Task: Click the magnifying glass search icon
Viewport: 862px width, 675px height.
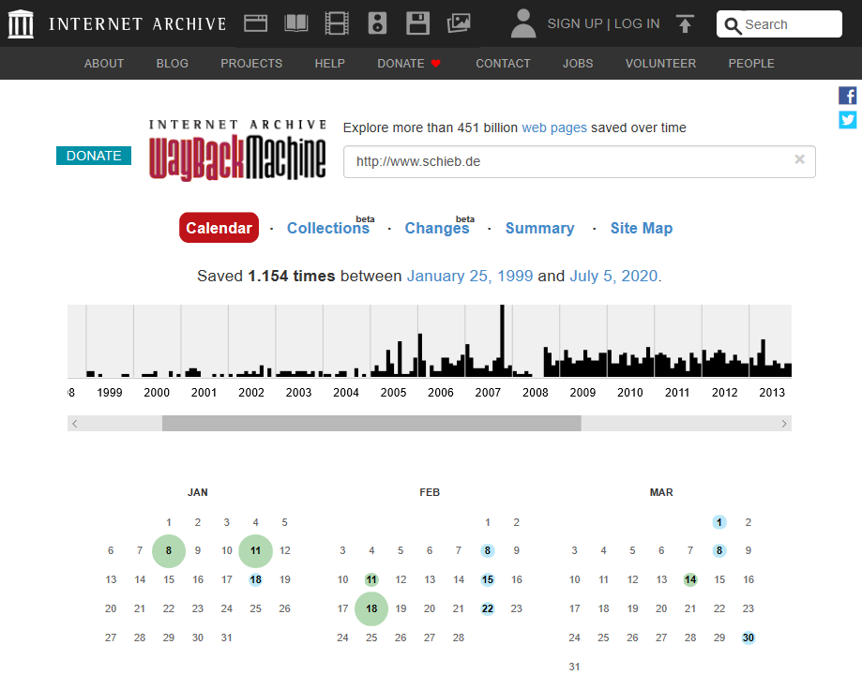Action: (x=733, y=25)
